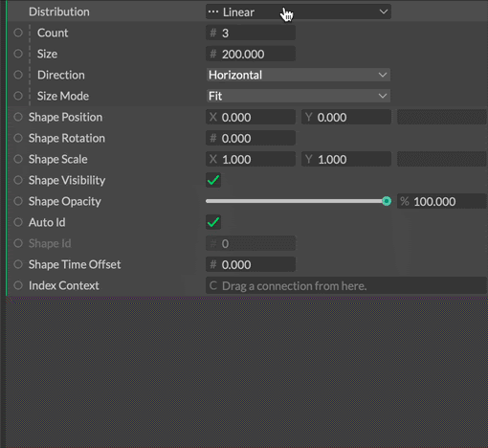Click the Index Context label
Viewport: 488px width, 448px height.
tap(64, 285)
